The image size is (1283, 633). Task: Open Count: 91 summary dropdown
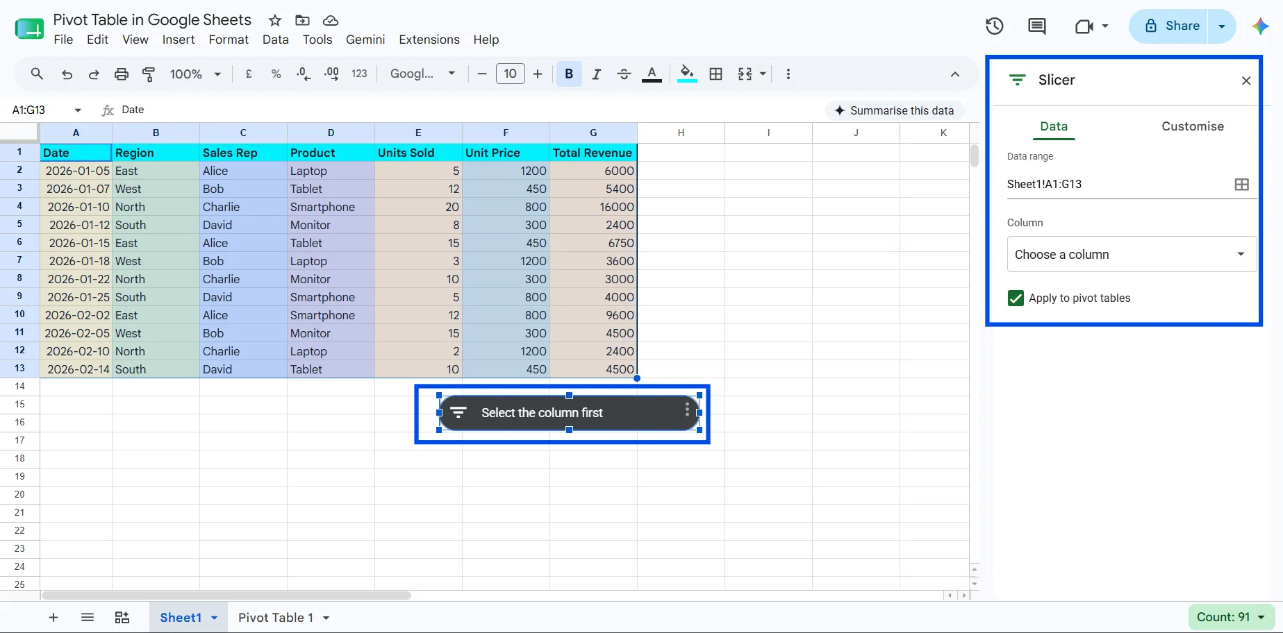point(1232,617)
